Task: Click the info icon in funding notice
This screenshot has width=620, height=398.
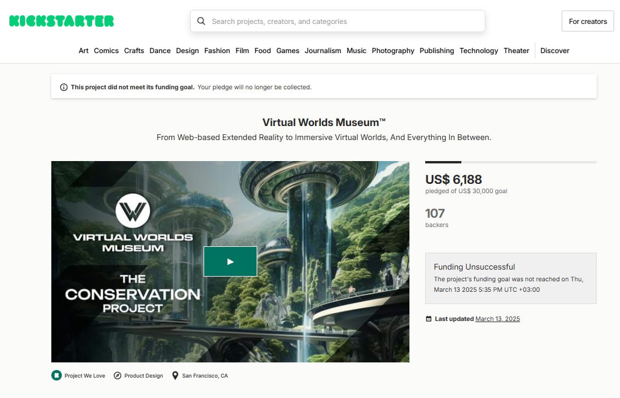Action: coord(64,88)
